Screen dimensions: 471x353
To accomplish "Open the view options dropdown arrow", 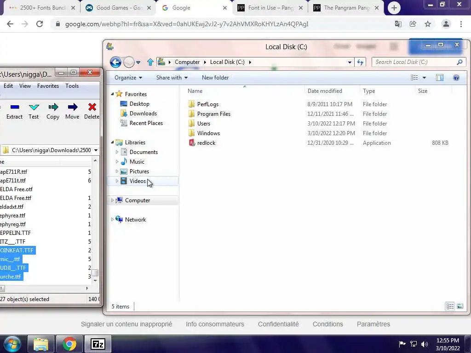I will pyautogui.click(x=424, y=78).
